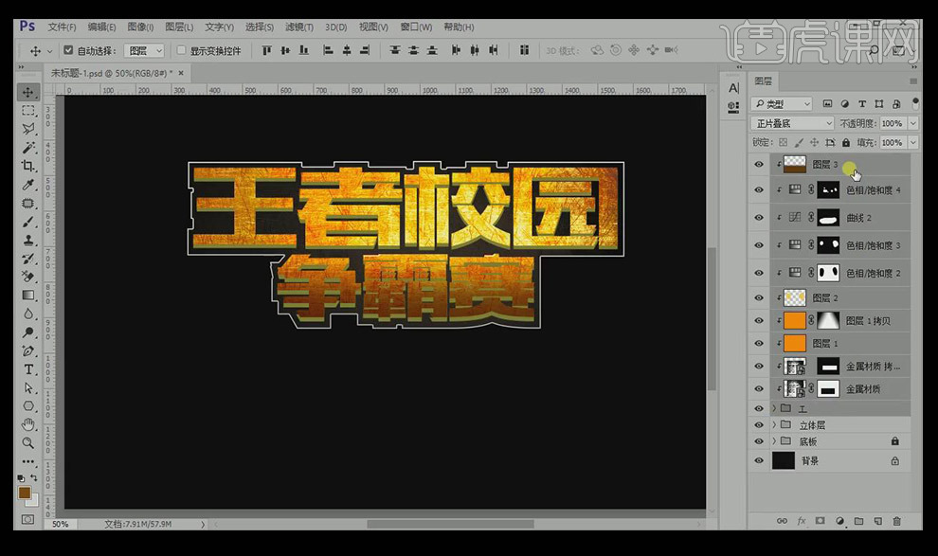Expand the 底板 group
The height and width of the screenshot is (556, 938).
[774, 441]
